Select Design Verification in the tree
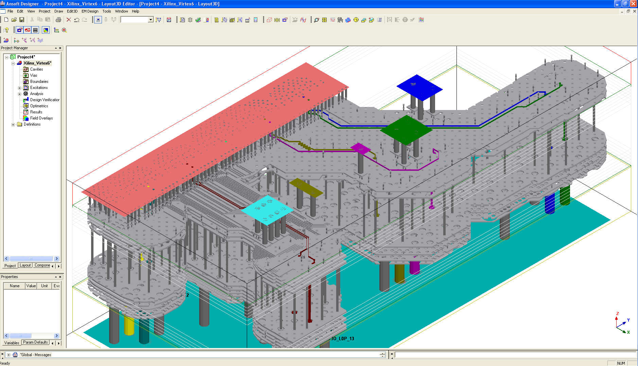The width and height of the screenshot is (638, 366). (x=45, y=100)
